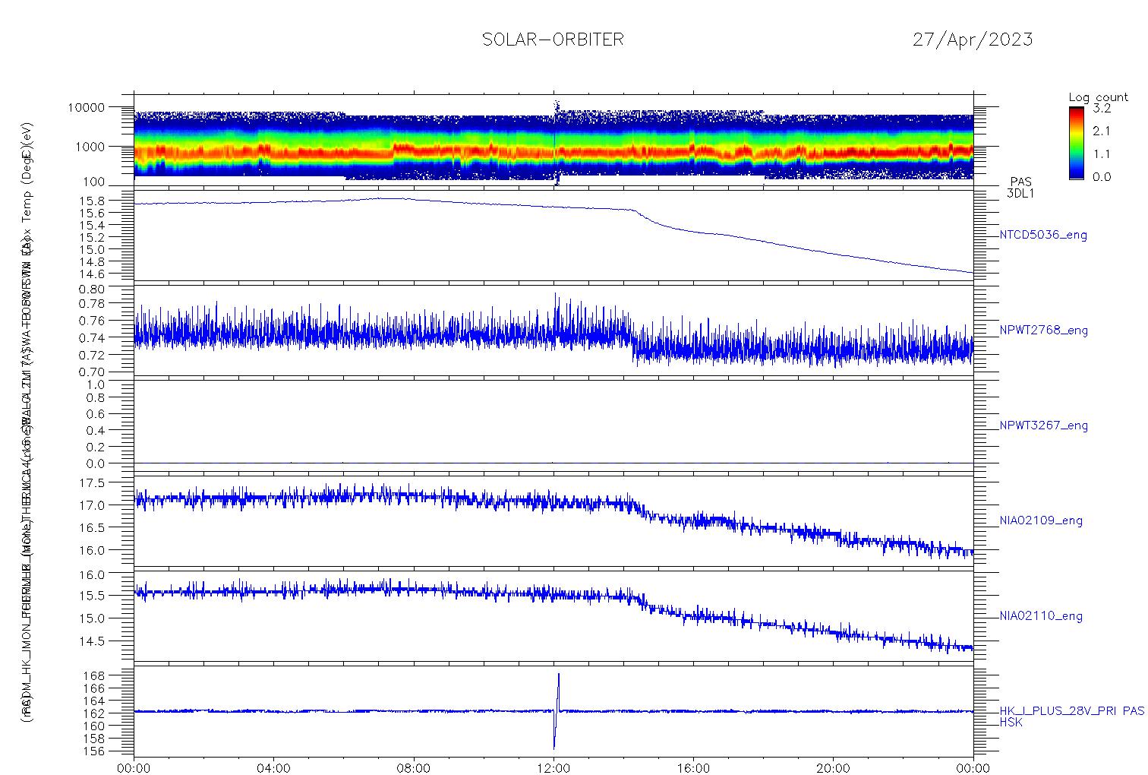Click the 04:00 time axis tick label

274,768
